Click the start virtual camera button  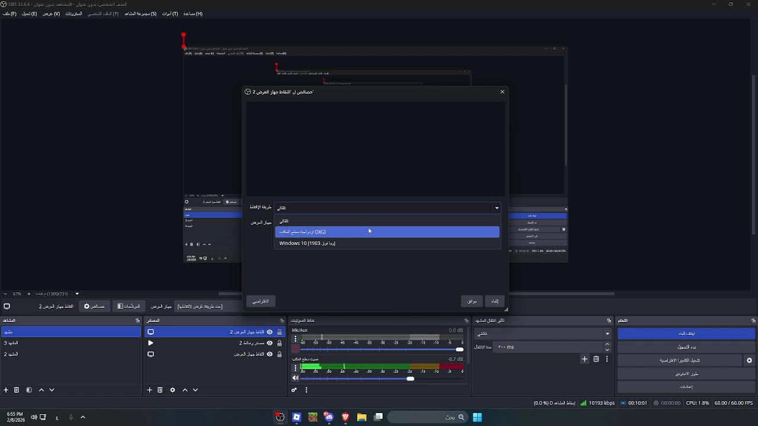(x=680, y=360)
